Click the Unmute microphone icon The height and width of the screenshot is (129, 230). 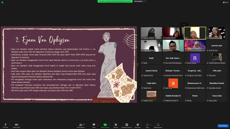(x=5, y=125)
